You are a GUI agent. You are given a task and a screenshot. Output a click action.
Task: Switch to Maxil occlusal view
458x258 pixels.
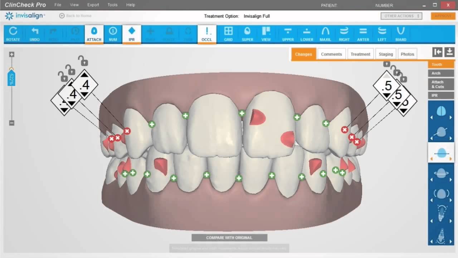[x=325, y=34]
